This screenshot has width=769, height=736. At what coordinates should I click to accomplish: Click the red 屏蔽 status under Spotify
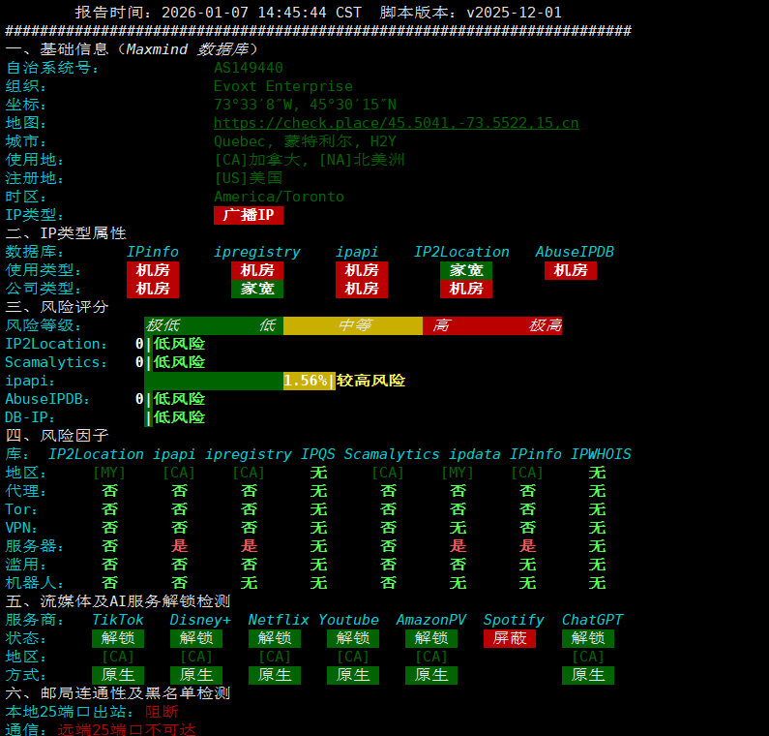[x=510, y=638]
